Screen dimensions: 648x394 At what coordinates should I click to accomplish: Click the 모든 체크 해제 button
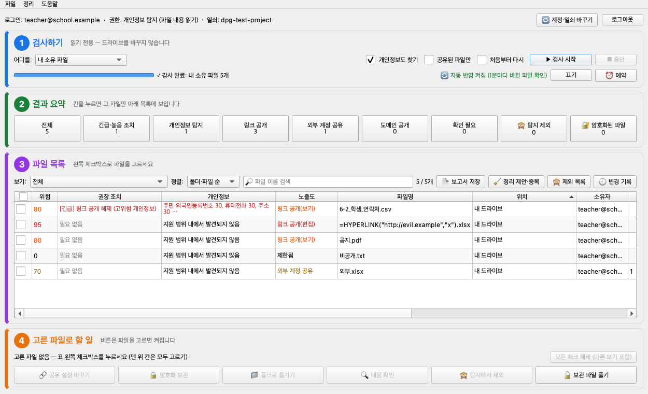pyautogui.click(x=593, y=357)
